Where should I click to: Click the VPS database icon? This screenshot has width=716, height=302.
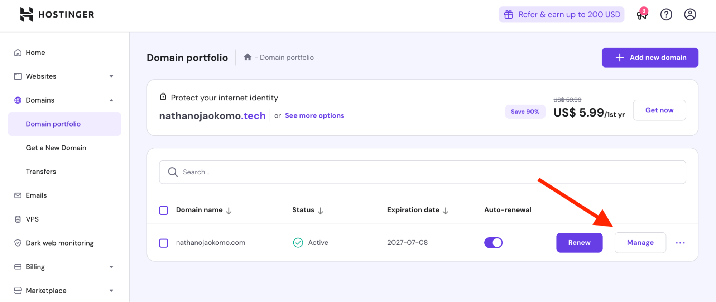click(18, 219)
